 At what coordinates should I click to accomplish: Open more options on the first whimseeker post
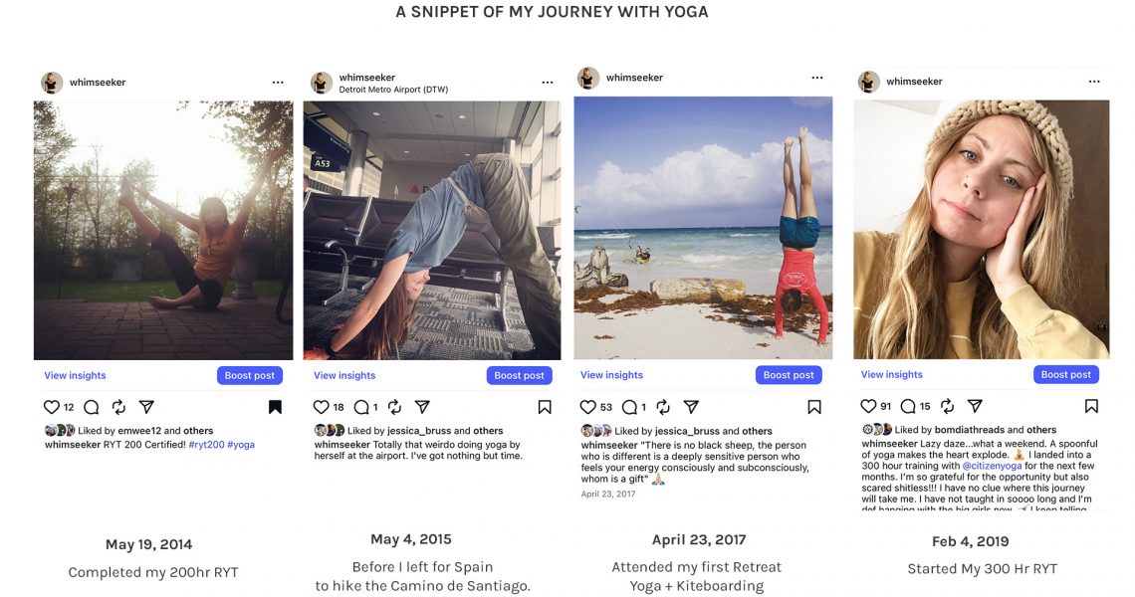point(277,83)
